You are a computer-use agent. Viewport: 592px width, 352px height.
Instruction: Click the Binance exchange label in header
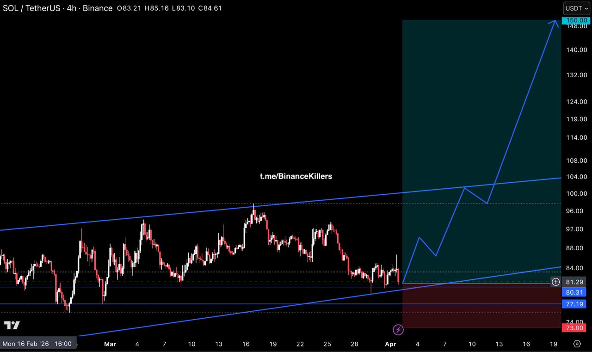pyautogui.click(x=98, y=8)
